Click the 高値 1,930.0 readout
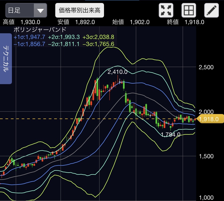Viewport: 224px width, 201px height. pyautogui.click(x=21, y=22)
